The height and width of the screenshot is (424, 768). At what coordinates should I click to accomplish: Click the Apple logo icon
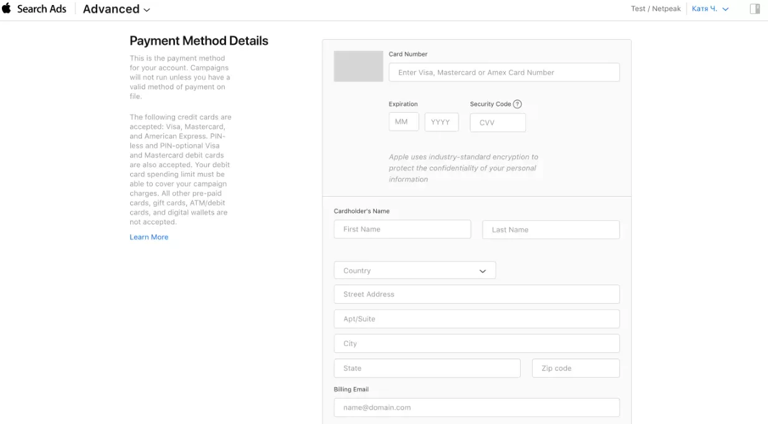(x=7, y=8)
